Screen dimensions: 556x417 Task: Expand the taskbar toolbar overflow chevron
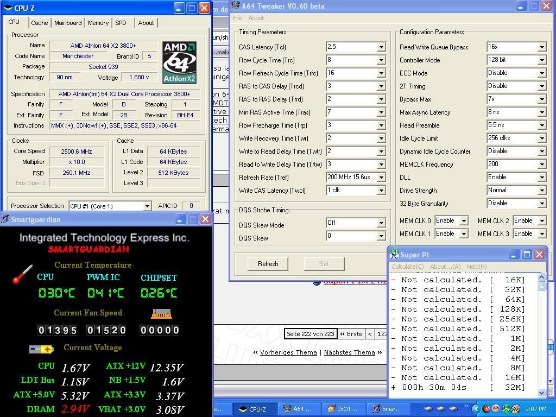(466, 406)
